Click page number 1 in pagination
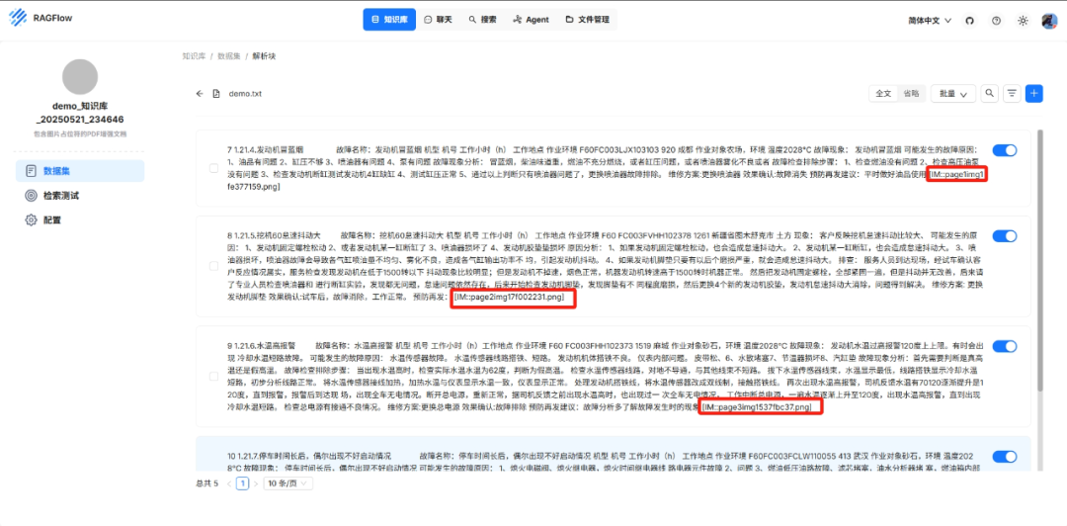 pos(242,483)
